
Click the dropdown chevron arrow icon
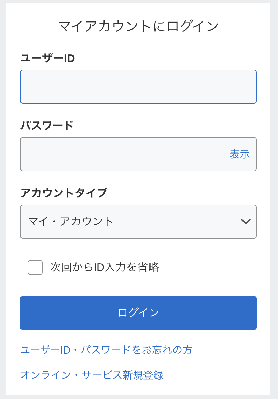[246, 222]
